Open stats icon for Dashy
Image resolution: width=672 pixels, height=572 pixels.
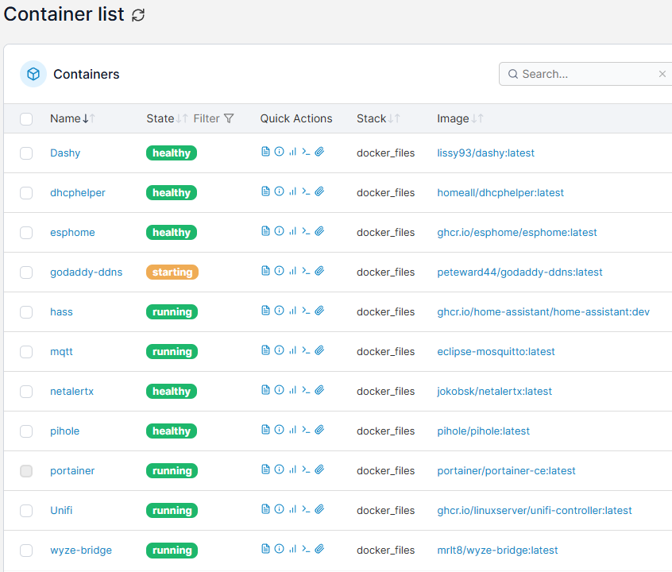(293, 152)
